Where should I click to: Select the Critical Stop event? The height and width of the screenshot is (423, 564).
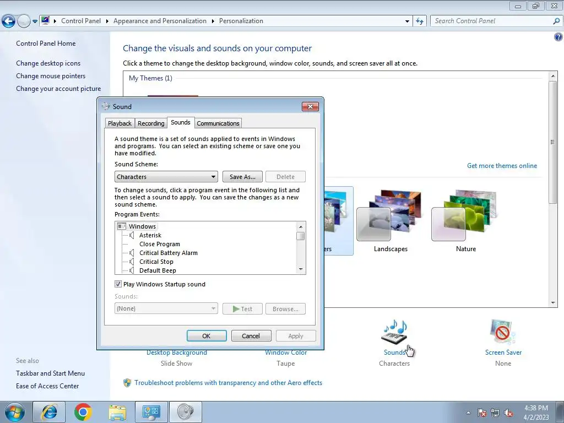[156, 262]
